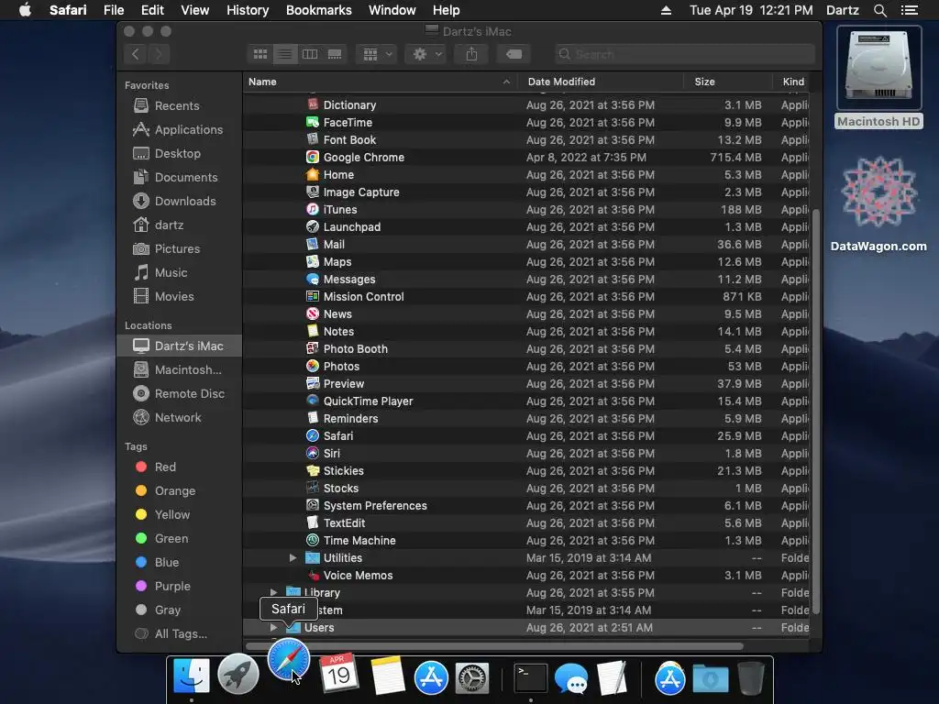The image size is (939, 704).
Task: Open the Bookmarks menu
Action: [318, 10]
